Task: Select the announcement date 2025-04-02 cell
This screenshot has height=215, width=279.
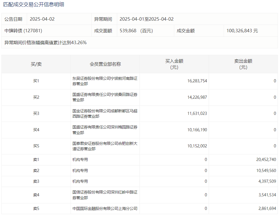Action: pos(42,19)
